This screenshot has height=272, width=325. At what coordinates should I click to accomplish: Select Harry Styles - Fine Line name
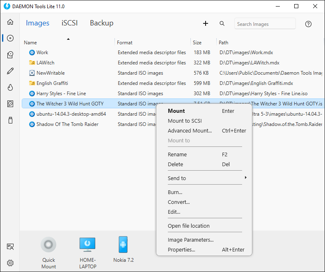click(x=61, y=94)
